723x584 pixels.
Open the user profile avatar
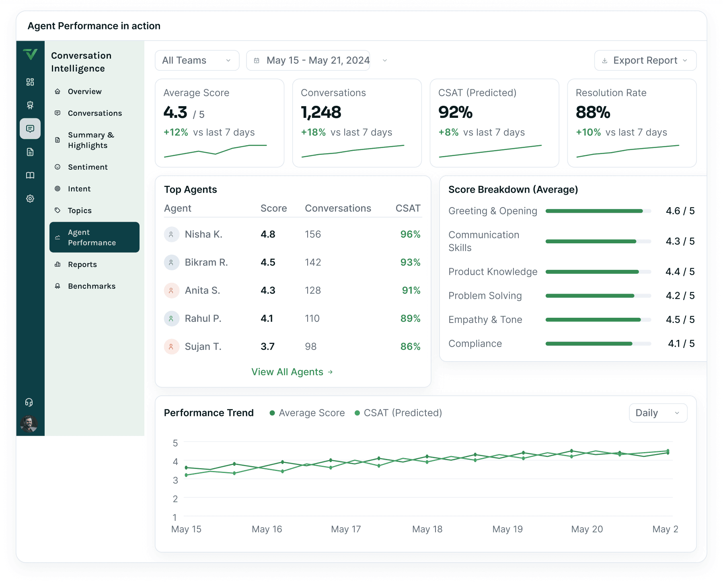click(x=29, y=424)
